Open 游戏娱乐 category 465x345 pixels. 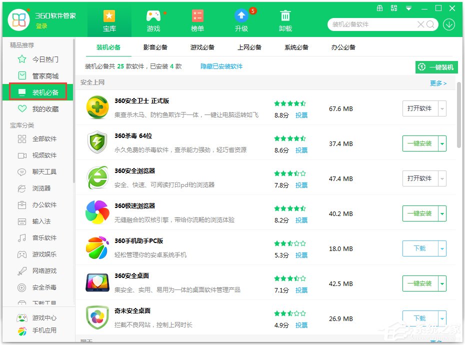(x=38, y=254)
